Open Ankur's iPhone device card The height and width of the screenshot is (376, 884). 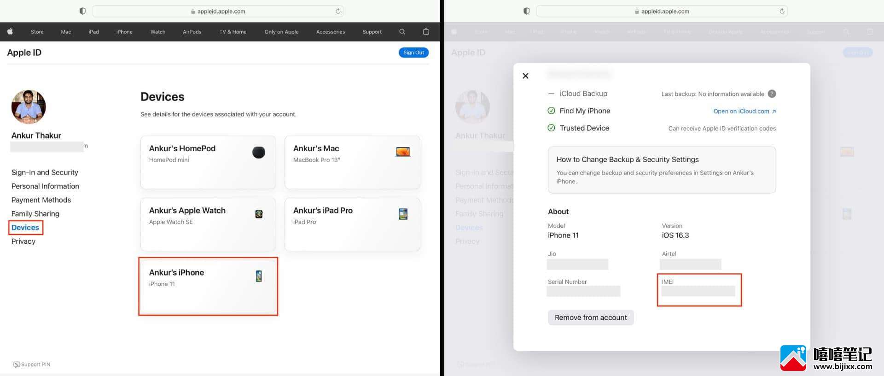click(x=208, y=287)
